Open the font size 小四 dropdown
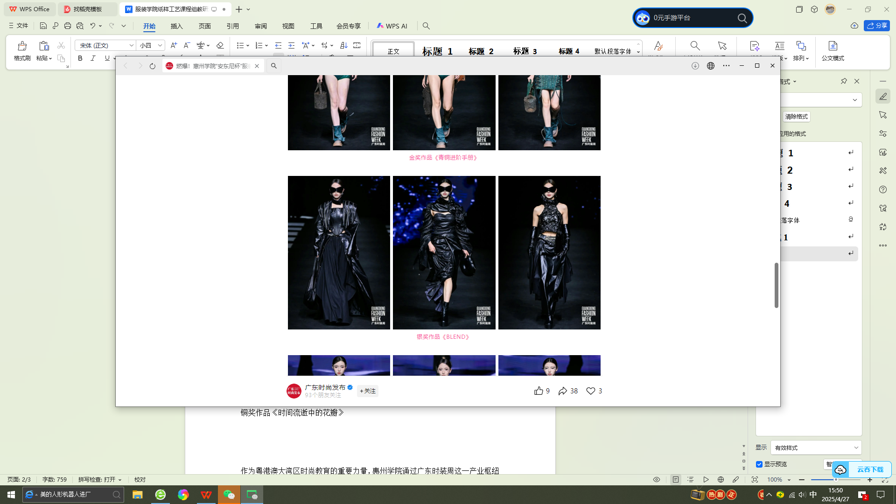The width and height of the screenshot is (896, 504). click(x=160, y=45)
